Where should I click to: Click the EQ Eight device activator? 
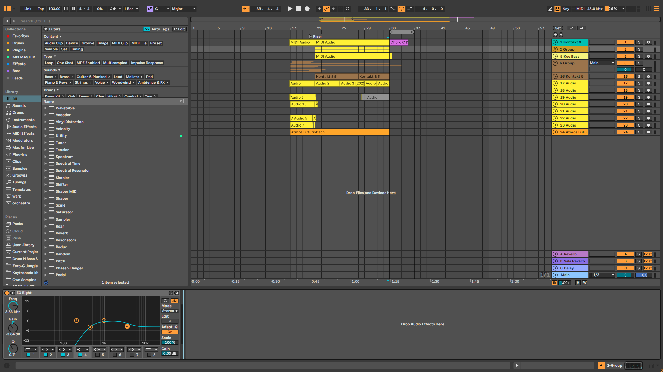coord(7,293)
